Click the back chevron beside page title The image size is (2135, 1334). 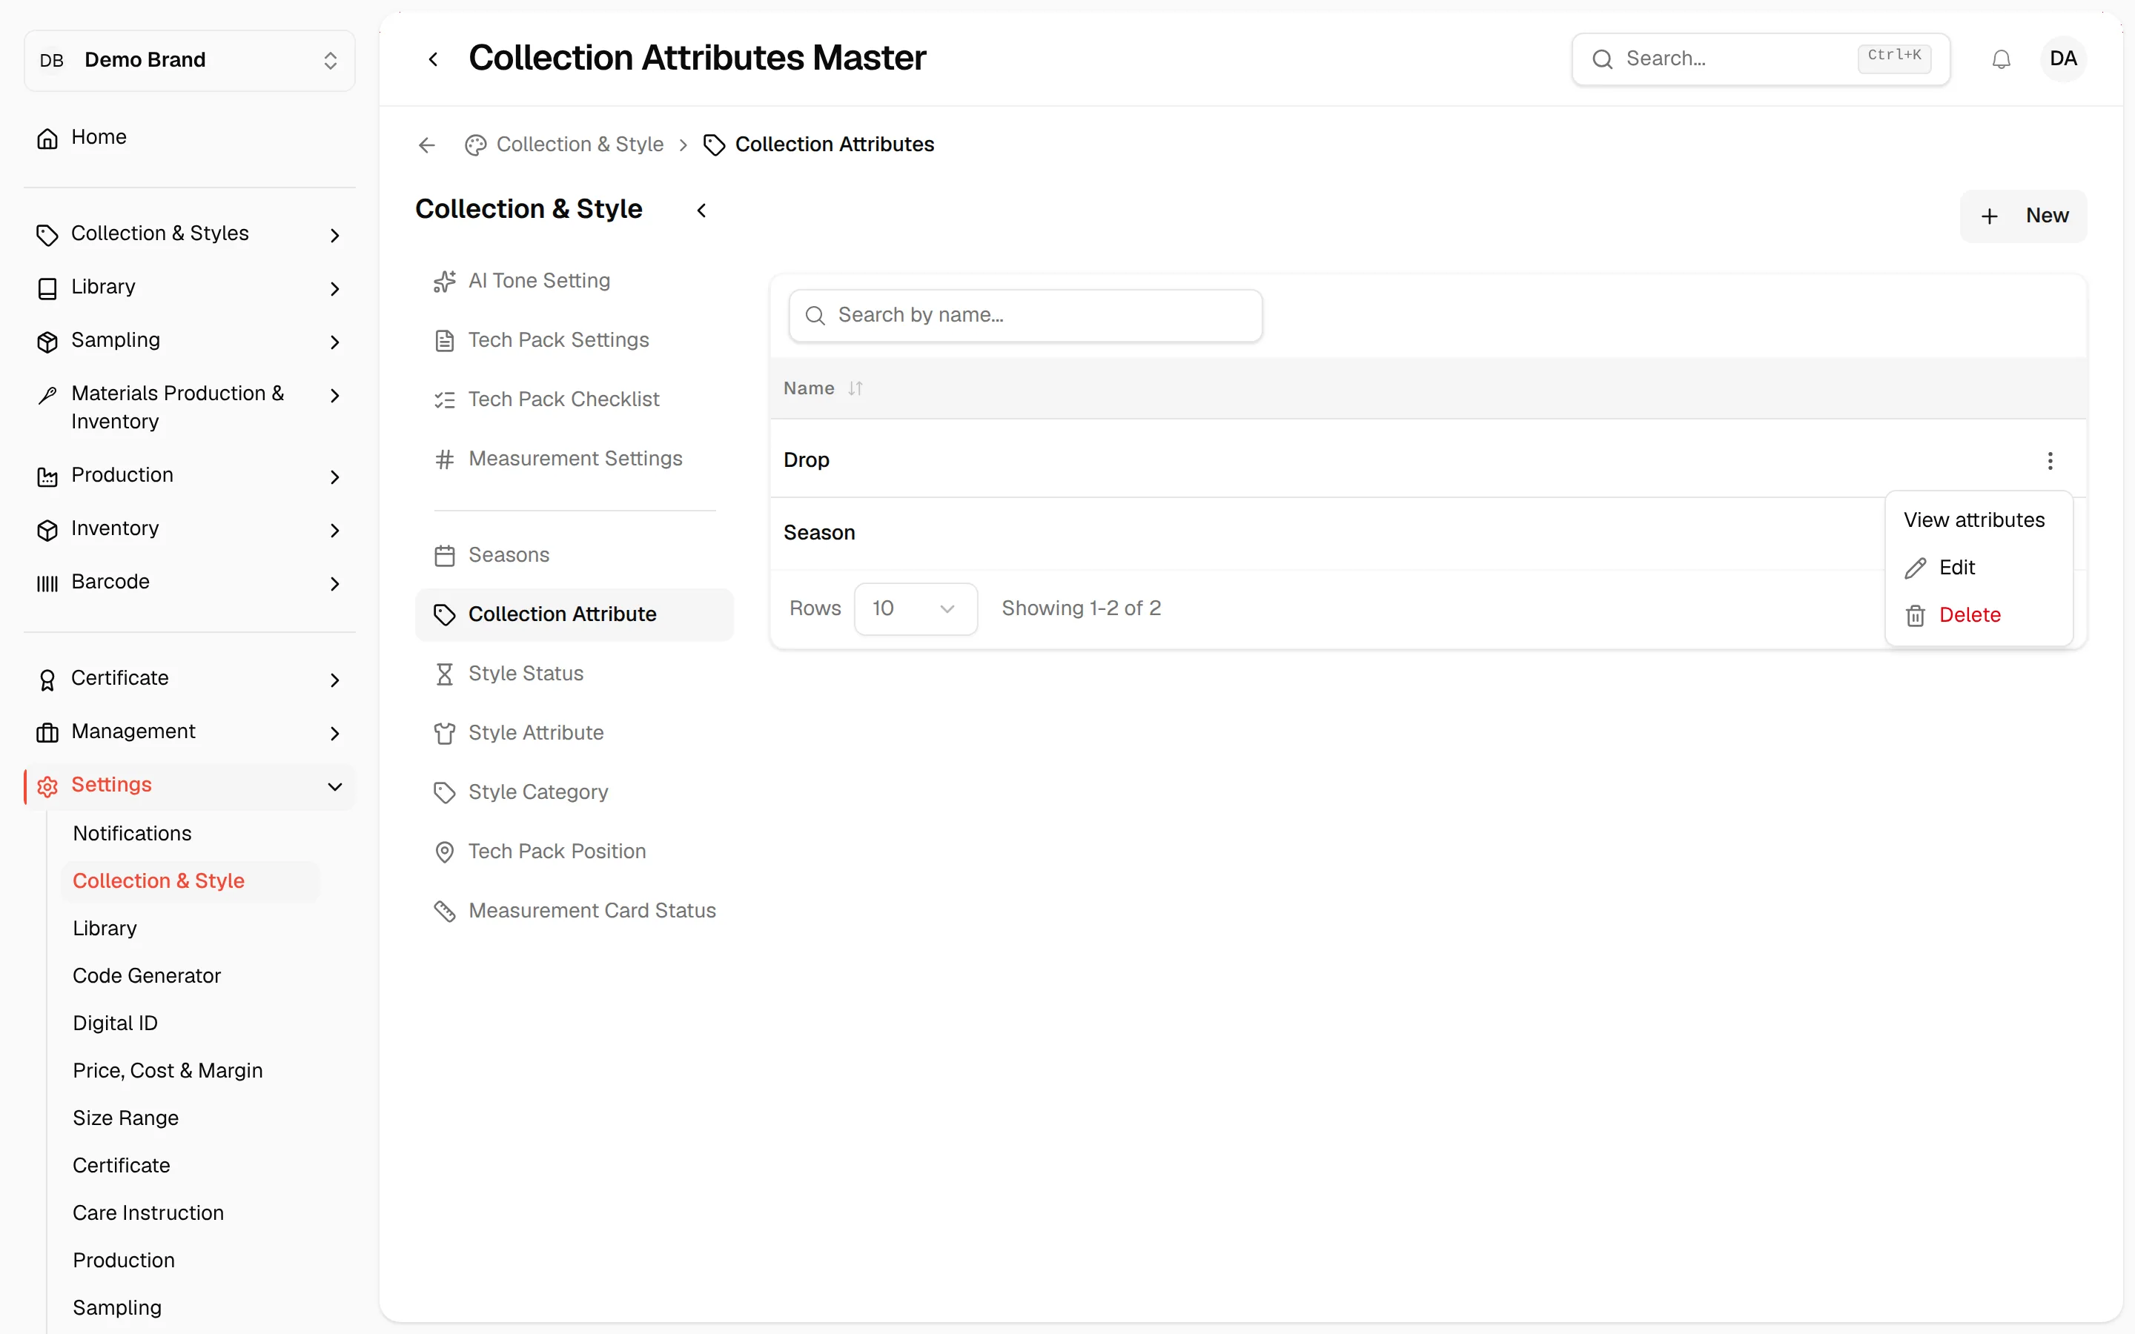pyautogui.click(x=433, y=59)
